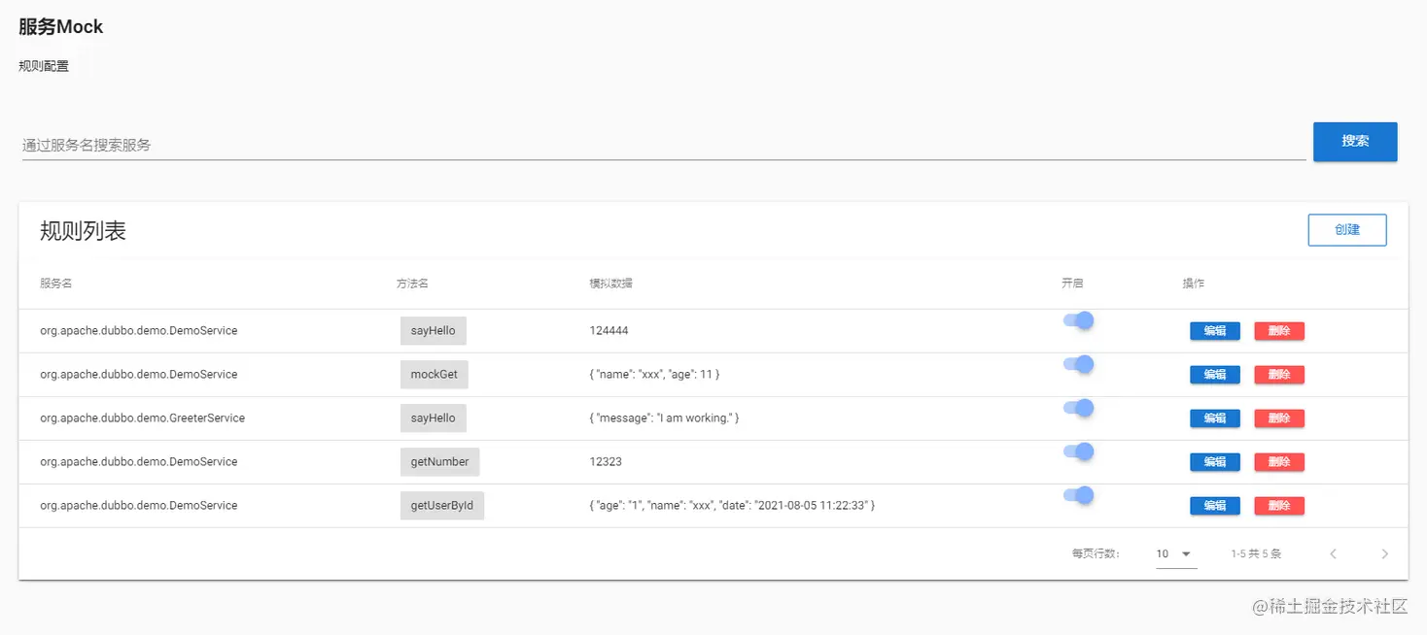
Task: Click the sayHello chip in GreeterService row
Action: tap(434, 418)
